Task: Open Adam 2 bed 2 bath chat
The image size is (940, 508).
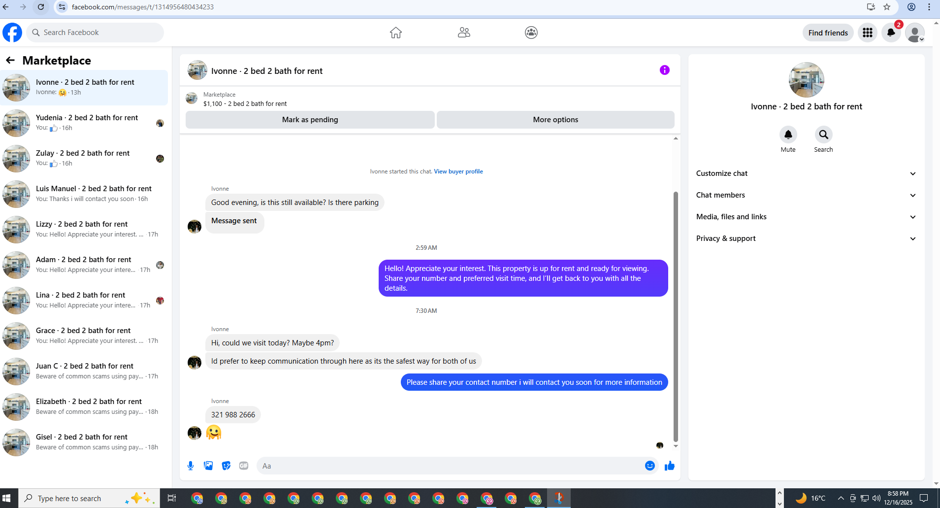Action: pos(84,265)
